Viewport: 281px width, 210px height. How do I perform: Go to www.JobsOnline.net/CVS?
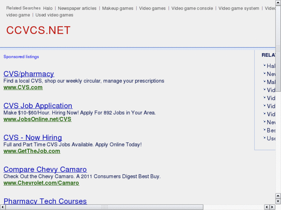click(x=37, y=119)
